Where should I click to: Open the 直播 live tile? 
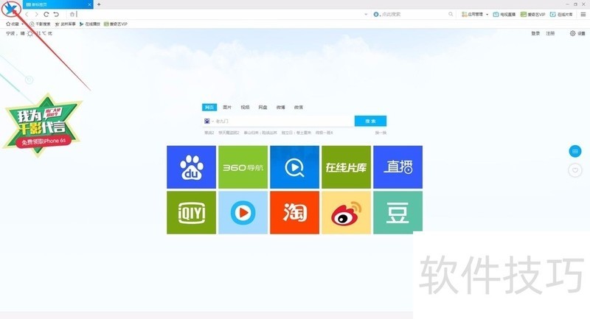[398, 167]
